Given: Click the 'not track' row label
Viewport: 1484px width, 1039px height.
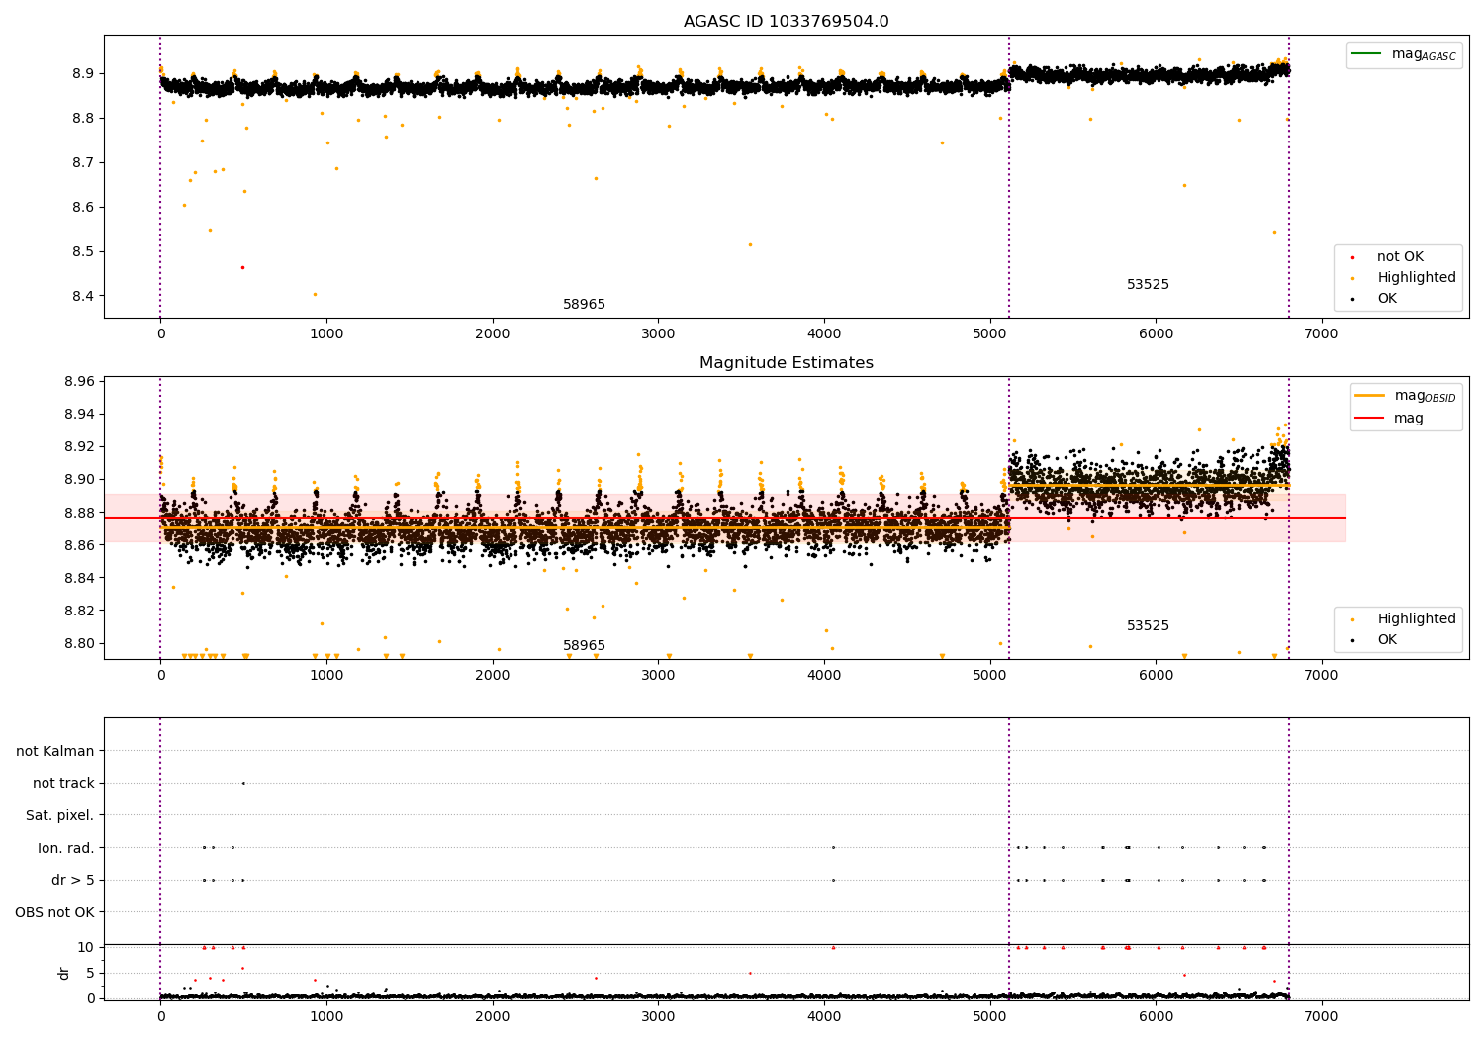Looking at the screenshot, I should tap(63, 784).
